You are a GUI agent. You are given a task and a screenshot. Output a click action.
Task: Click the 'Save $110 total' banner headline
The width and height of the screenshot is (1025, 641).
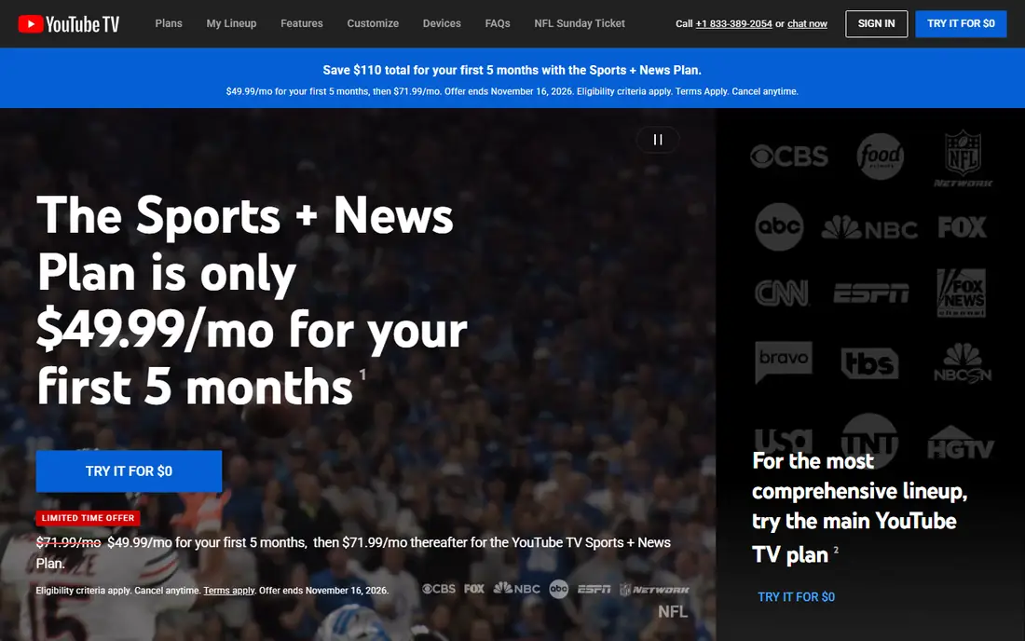coord(512,70)
